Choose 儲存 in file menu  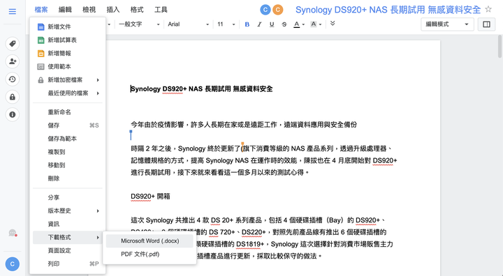click(x=68, y=125)
